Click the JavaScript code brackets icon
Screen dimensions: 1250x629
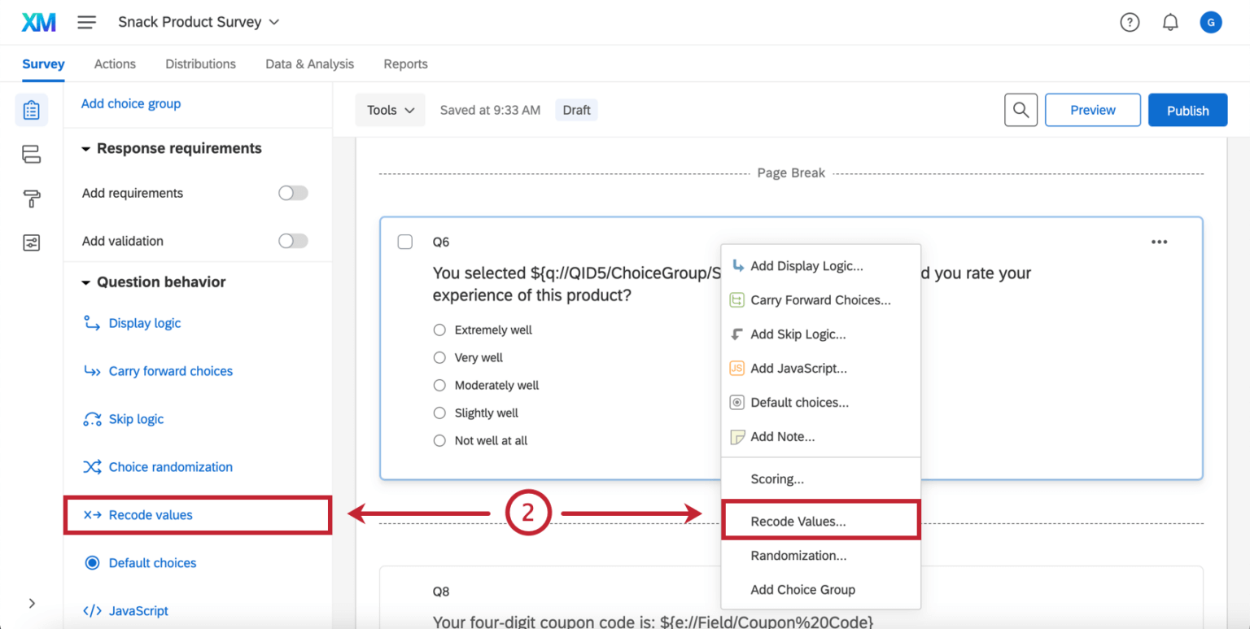tap(92, 611)
